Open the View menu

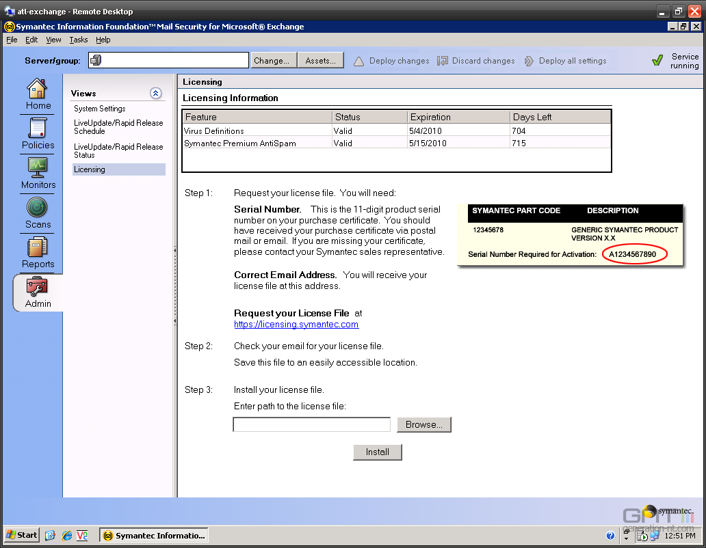(x=53, y=40)
